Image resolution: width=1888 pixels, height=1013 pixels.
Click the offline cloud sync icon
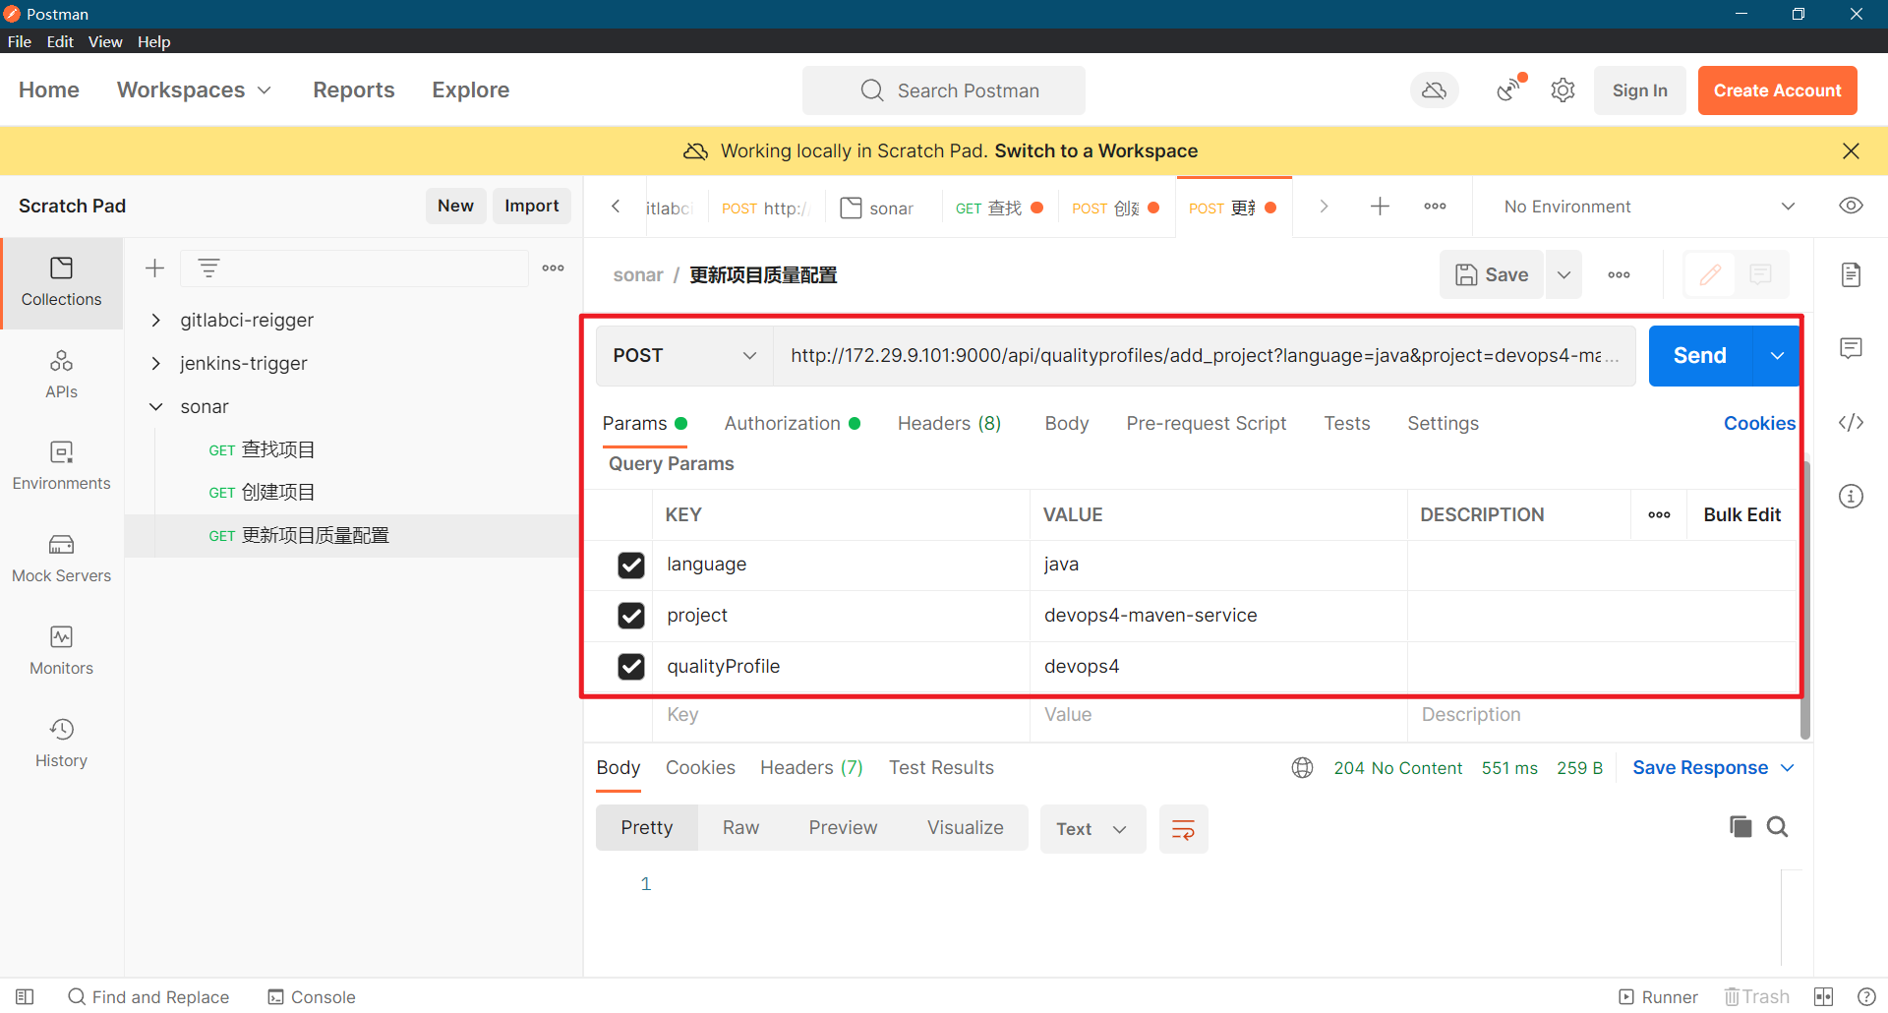[x=1435, y=90]
